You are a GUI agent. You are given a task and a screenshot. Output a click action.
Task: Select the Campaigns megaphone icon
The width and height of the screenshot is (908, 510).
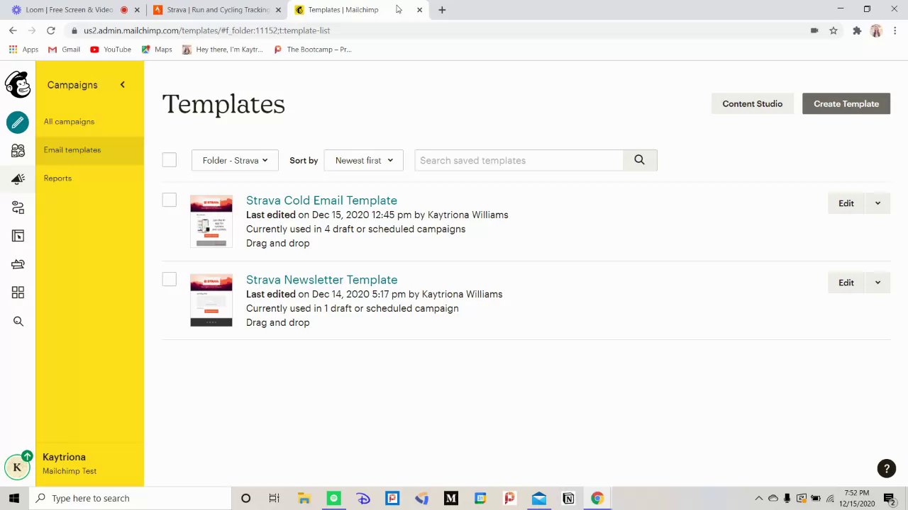pos(18,179)
